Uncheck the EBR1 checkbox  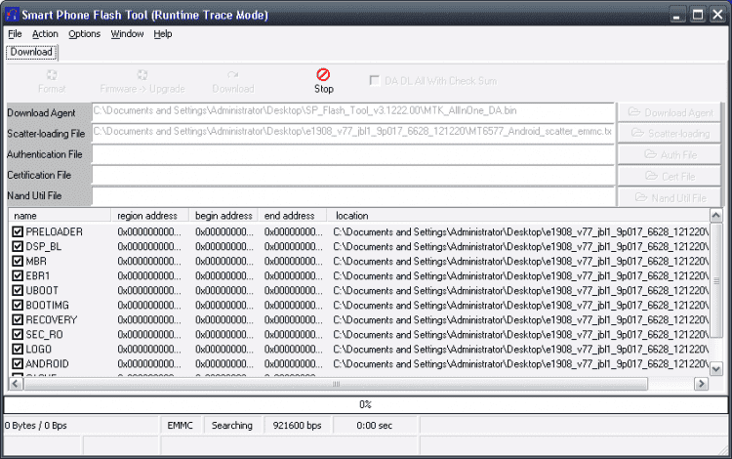(x=18, y=275)
